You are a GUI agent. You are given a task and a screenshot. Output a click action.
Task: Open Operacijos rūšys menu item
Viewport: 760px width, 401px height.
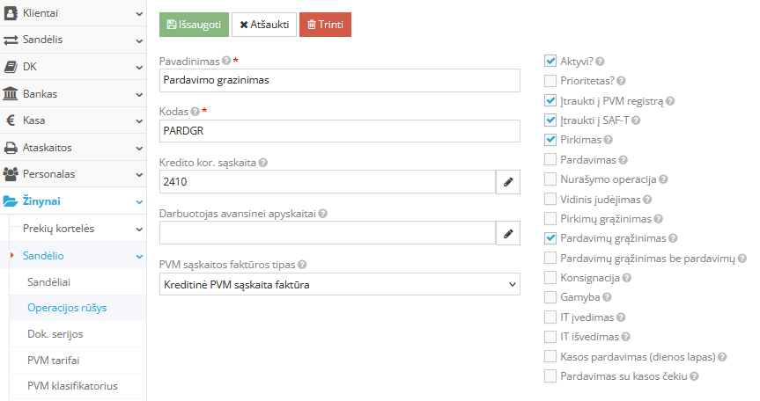(65, 308)
